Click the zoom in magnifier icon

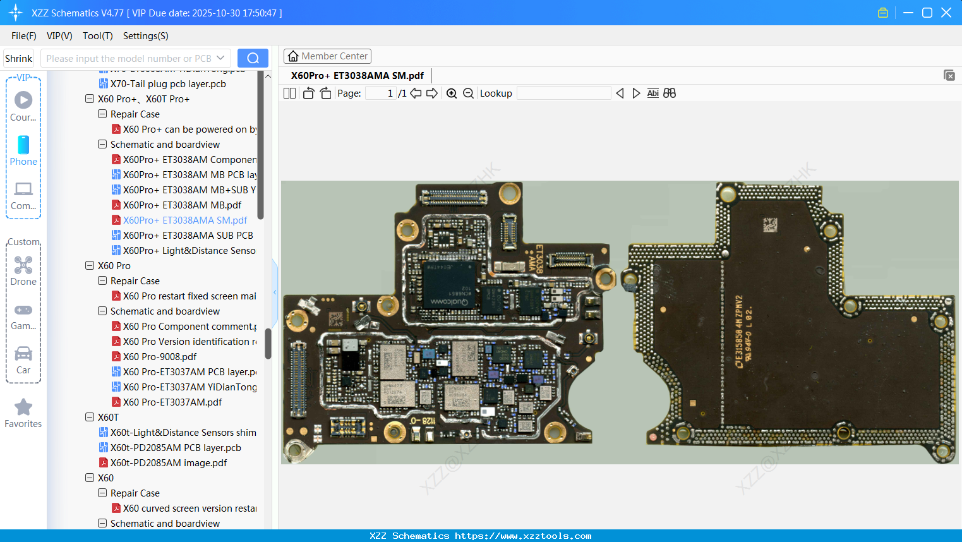click(x=452, y=93)
